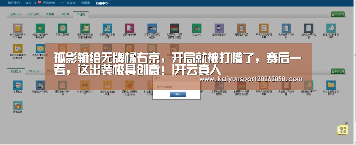Open 纳税人信用证明开具 in upper grid
The height and width of the screenshot is (145, 356).
[264, 28]
